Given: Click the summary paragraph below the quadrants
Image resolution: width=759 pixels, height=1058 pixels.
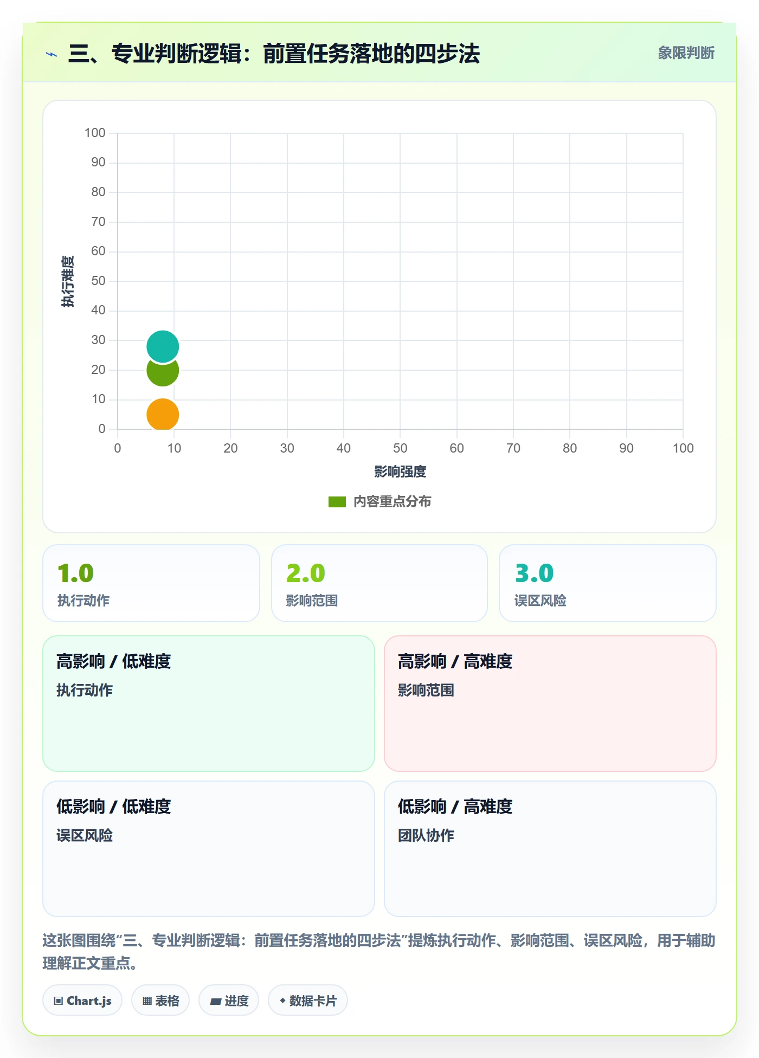Looking at the screenshot, I should (x=379, y=952).
